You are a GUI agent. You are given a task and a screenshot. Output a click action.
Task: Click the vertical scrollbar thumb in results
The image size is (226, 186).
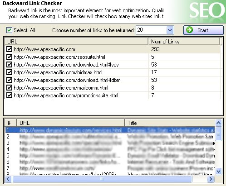(x=218, y=134)
